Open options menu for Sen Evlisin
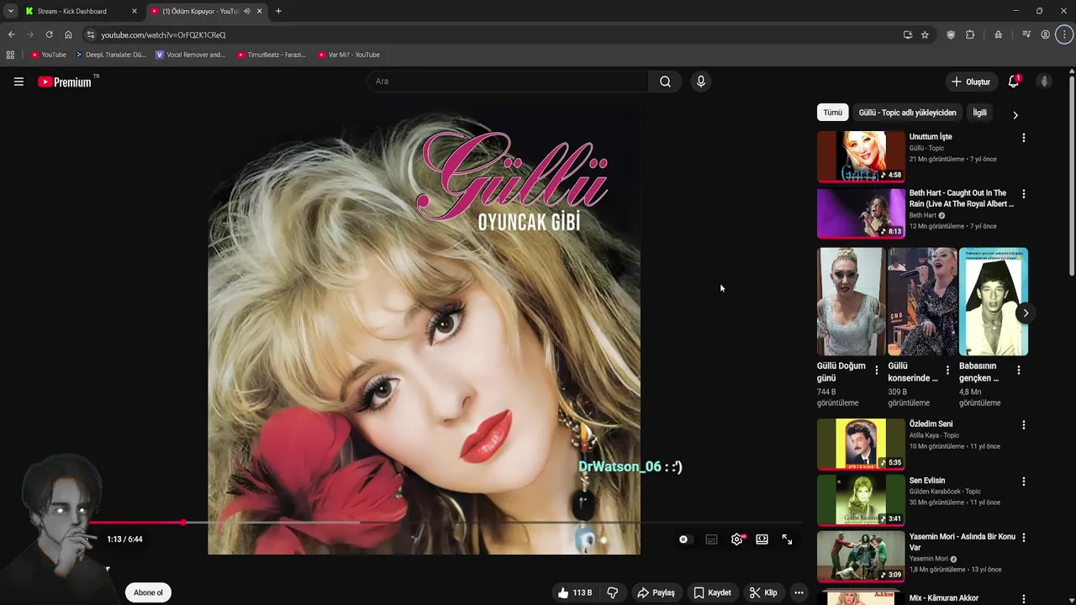The image size is (1076, 605). [1023, 481]
